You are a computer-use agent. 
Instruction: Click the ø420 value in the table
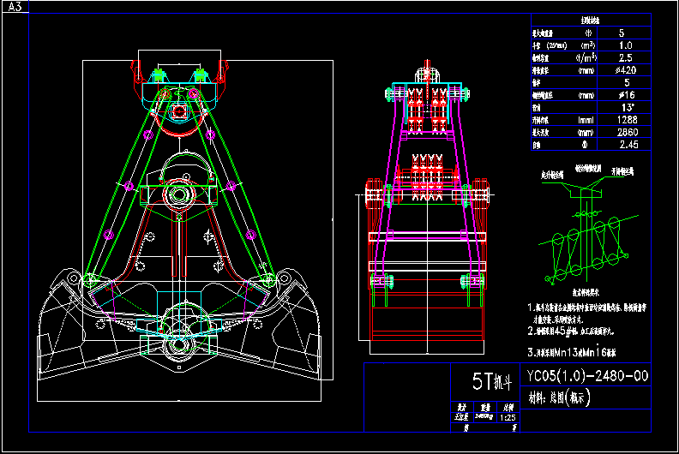click(x=626, y=69)
